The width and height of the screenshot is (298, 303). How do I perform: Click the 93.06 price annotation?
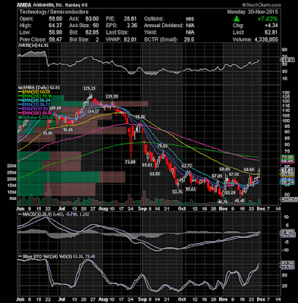tap(48, 133)
